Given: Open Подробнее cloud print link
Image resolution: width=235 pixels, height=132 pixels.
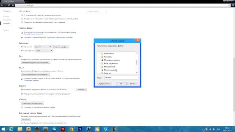Looking at the screenshot, I should pos(77,116).
